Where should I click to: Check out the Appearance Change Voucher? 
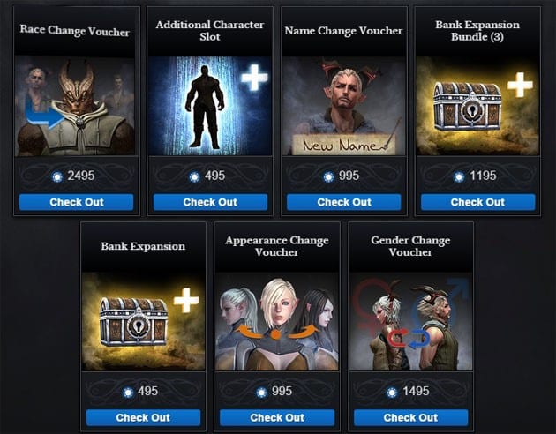pyautogui.click(x=277, y=417)
